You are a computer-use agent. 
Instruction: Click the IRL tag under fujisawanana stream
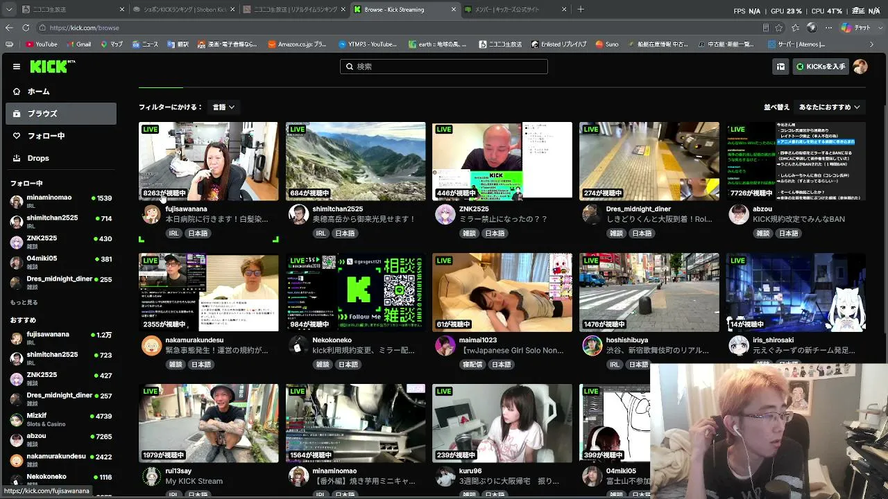pyautogui.click(x=173, y=234)
